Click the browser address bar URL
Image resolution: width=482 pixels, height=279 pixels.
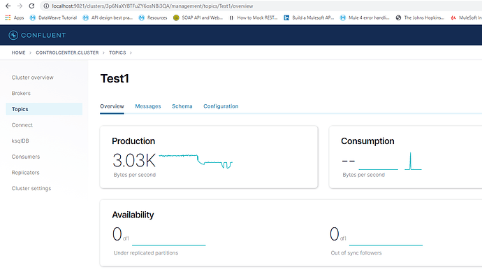pyautogui.click(x=152, y=6)
